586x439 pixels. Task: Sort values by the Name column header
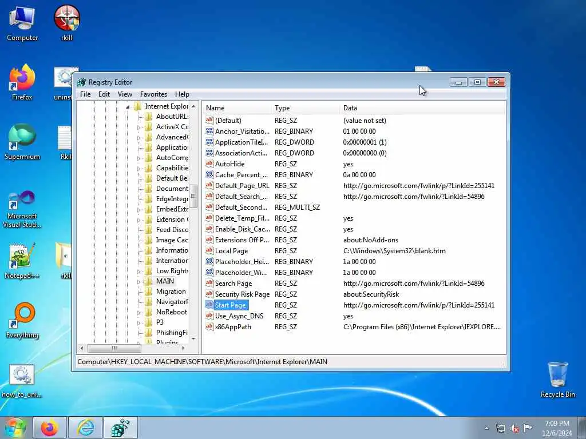pyautogui.click(x=237, y=108)
